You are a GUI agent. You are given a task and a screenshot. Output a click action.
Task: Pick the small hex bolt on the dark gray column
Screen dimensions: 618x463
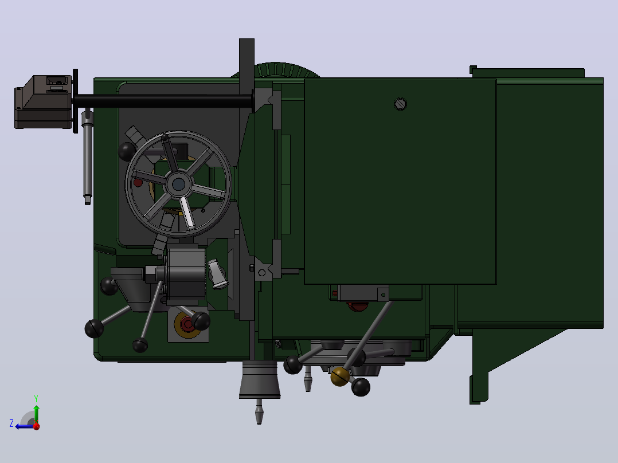pyautogui.click(x=252, y=268)
